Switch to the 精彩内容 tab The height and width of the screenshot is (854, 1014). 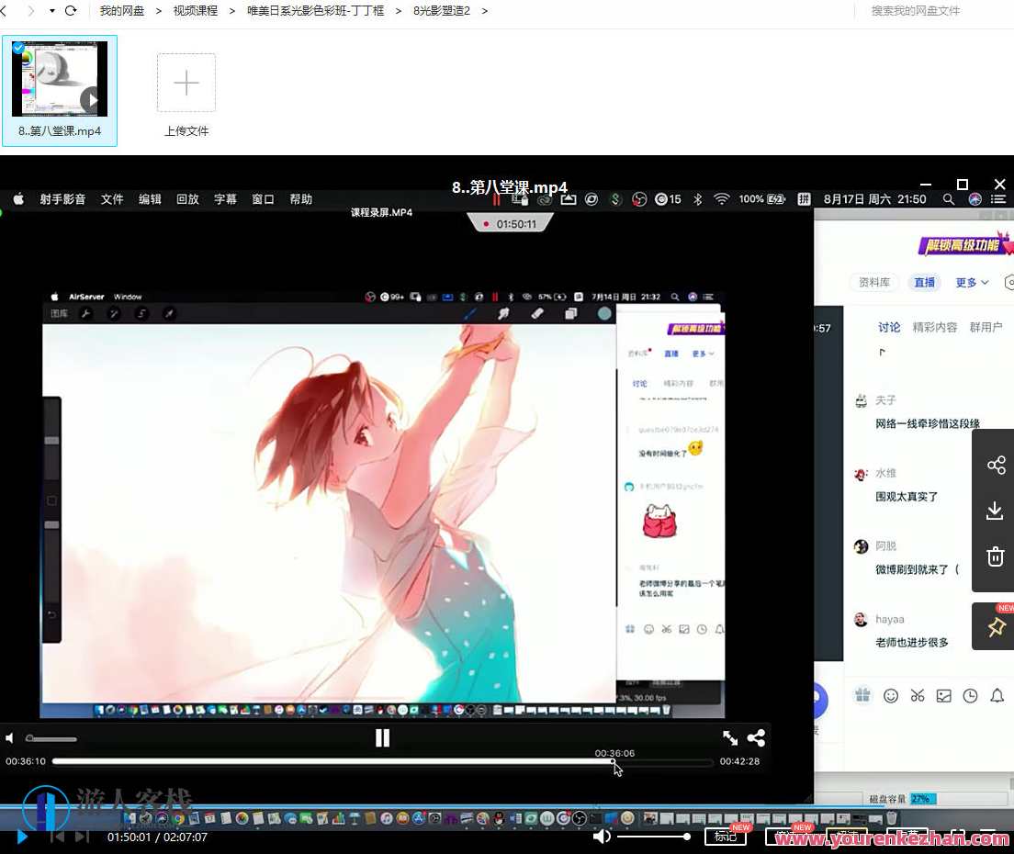click(x=935, y=327)
